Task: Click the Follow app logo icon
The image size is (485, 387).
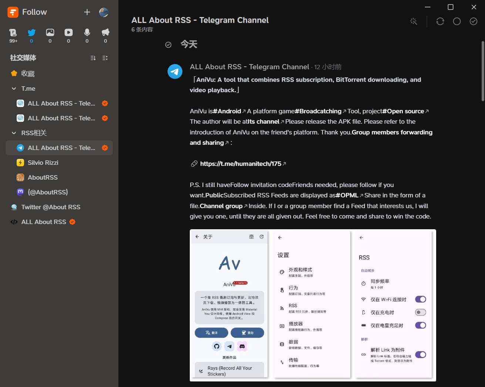Action: point(13,12)
